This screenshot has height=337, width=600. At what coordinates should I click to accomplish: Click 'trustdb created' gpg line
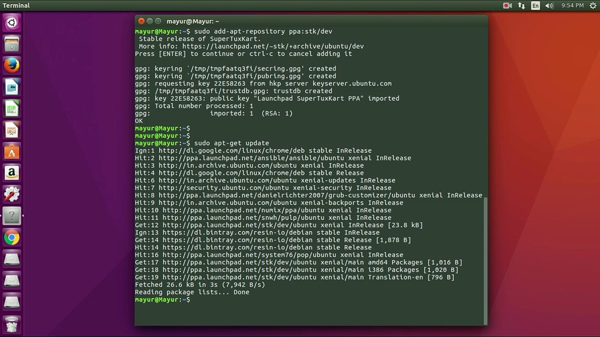click(233, 91)
